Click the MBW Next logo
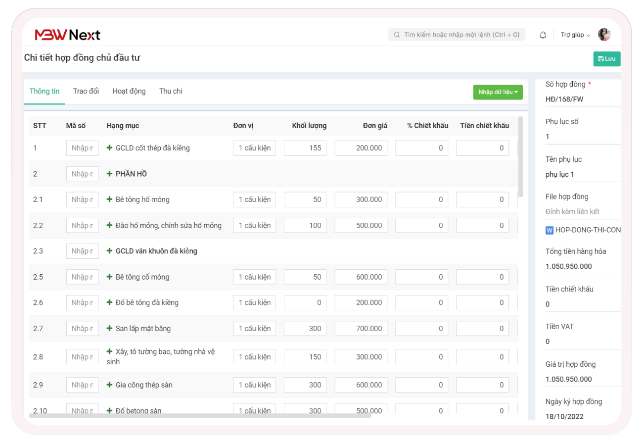The image size is (643, 443). pos(67,35)
